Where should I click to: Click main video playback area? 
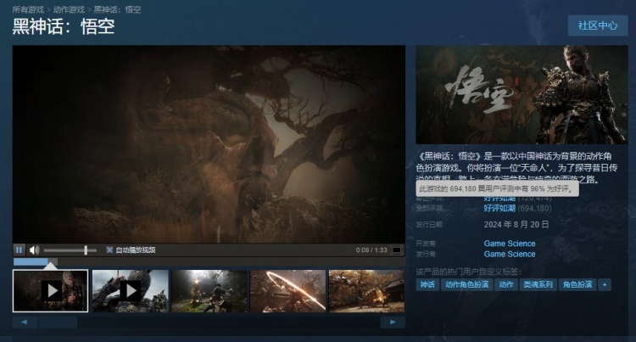pyautogui.click(x=209, y=144)
